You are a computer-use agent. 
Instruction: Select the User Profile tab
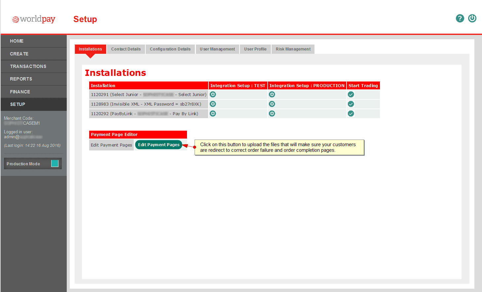255,49
